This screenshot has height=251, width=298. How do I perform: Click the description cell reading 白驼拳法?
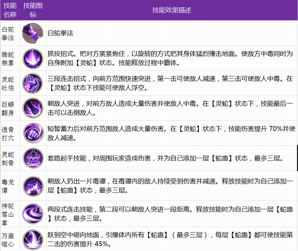click(x=172, y=33)
